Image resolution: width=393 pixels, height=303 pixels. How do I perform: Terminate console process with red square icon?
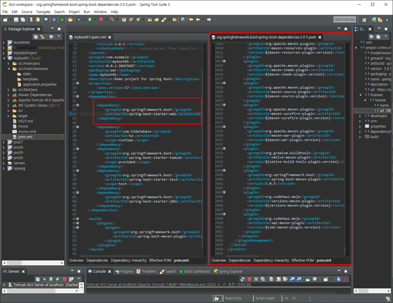[x=249, y=279]
